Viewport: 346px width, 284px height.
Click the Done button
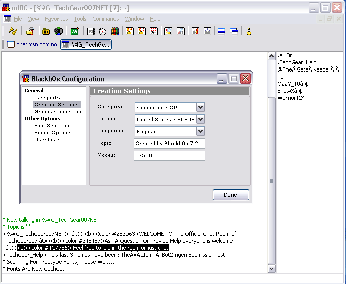[231, 195]
